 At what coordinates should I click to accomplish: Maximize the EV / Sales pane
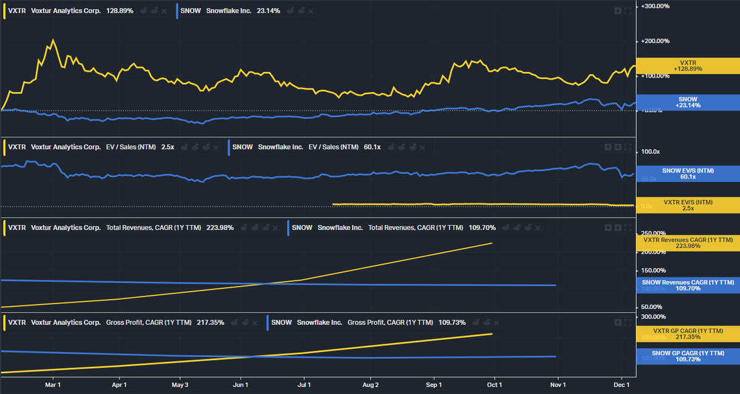coord(628,147)
